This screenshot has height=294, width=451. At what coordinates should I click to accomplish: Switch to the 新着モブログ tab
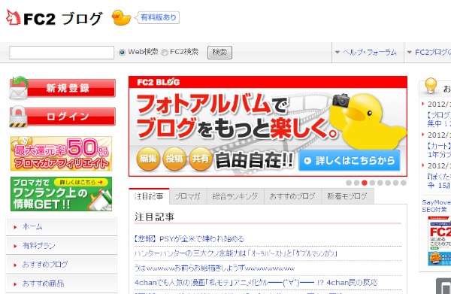pyautogui.click(x=348, y=196)
